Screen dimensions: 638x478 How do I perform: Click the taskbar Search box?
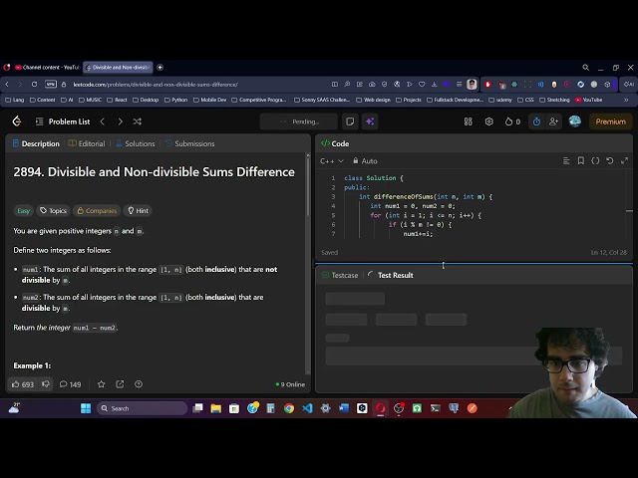pyautogui.click(x=142, y=408)
